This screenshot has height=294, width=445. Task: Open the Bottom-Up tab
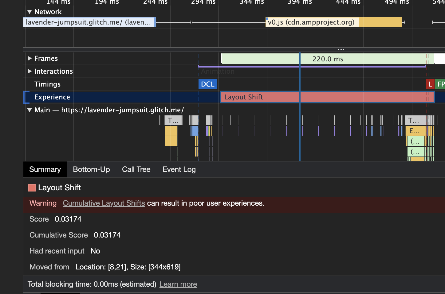[91, 169]
